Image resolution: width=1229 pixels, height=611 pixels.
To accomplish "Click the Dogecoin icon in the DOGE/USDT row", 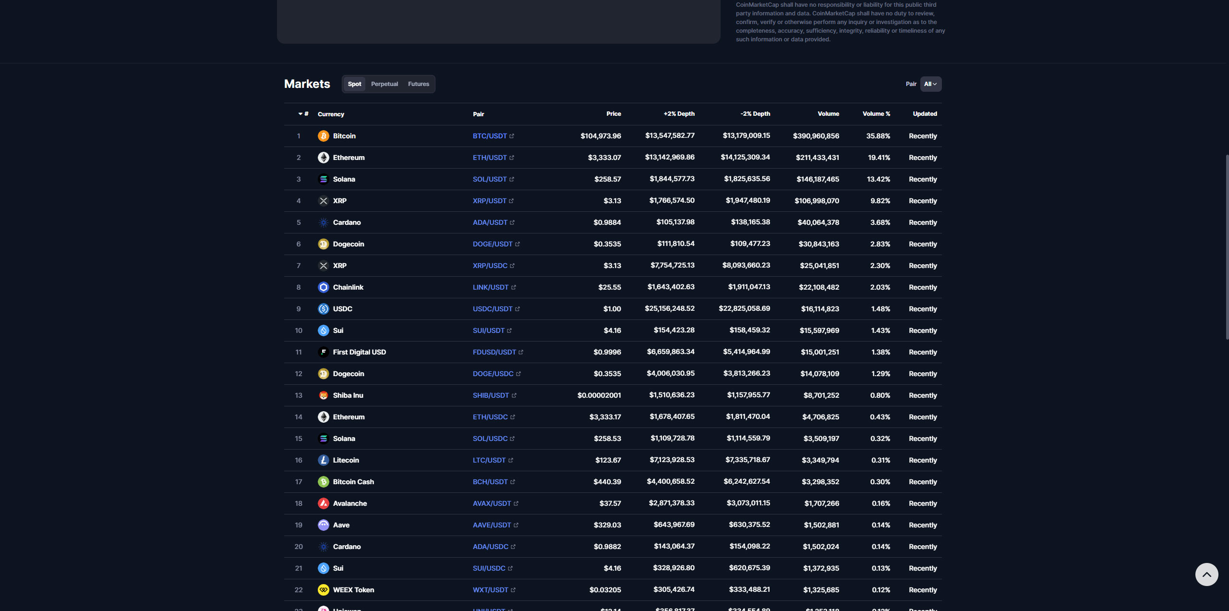I will tap(323, 244).
